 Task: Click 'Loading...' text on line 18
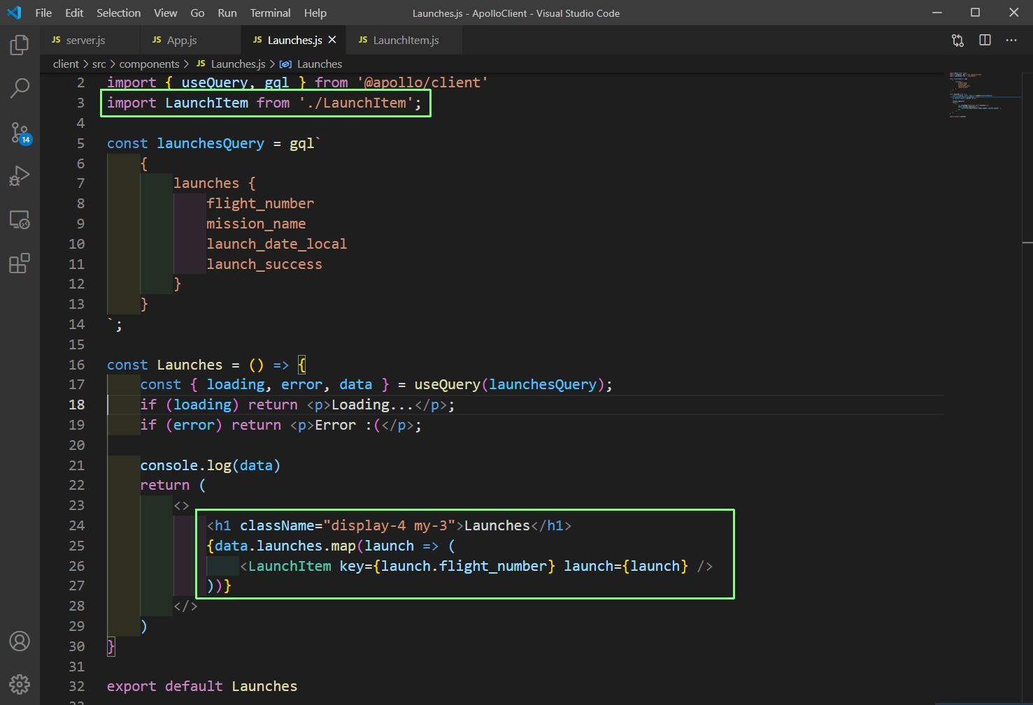(373, 405)
